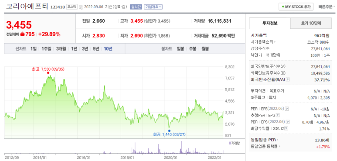Click the 시가총액 962억원 value
The image size is (337, 161).
[x=322, y=35]
